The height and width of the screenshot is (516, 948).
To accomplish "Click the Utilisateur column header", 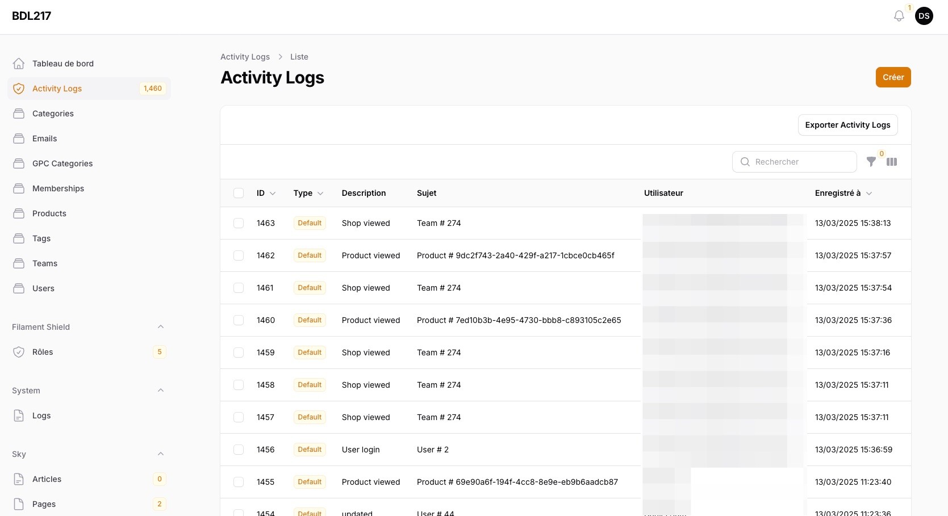I will [x=663, y=193].
